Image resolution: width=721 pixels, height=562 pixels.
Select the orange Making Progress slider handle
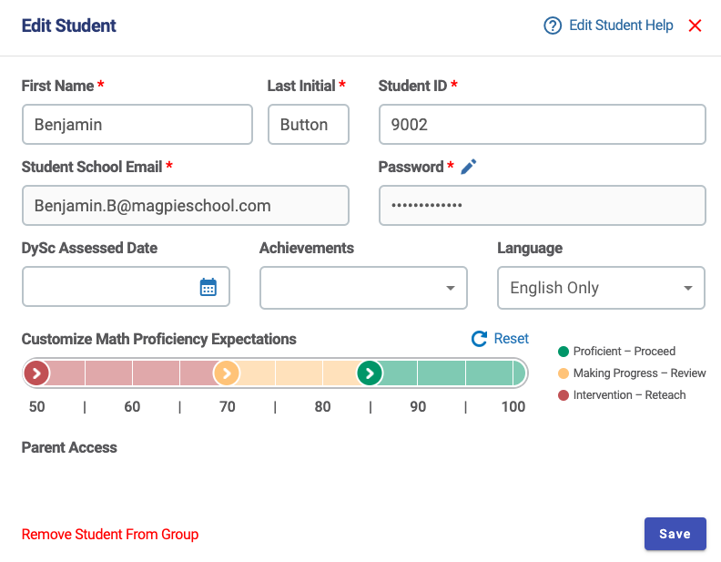[227, 373]
